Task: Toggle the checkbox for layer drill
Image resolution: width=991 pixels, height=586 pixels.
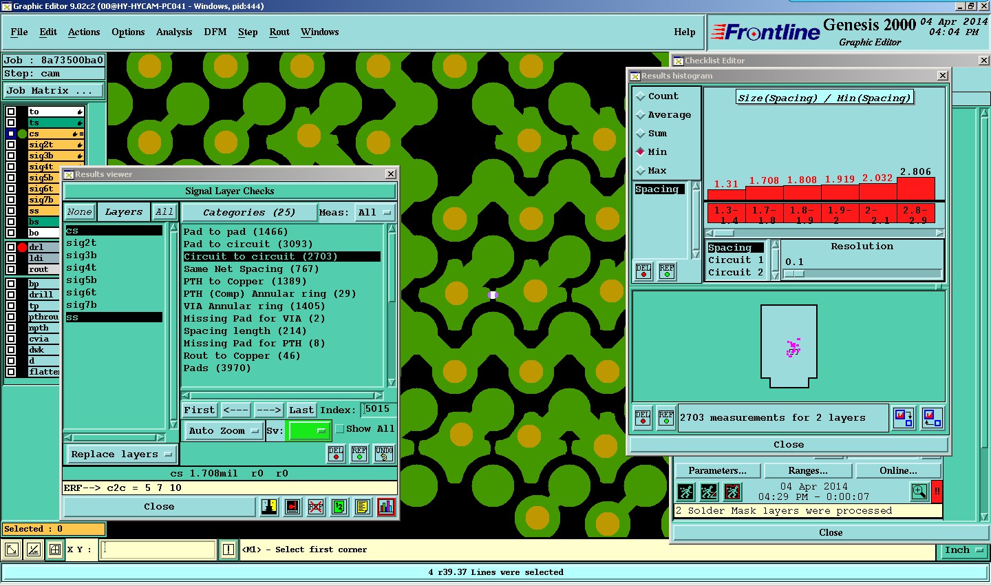Action: tap(11, 295)
